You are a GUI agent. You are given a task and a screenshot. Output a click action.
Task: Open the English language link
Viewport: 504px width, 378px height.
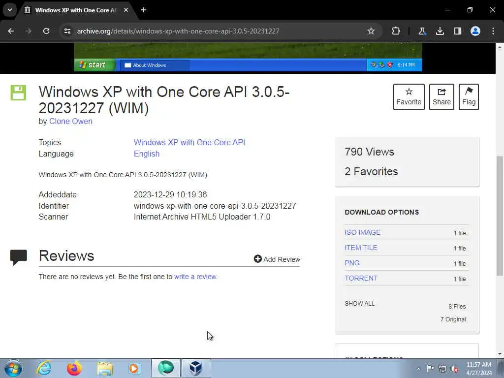click(147, 154)
